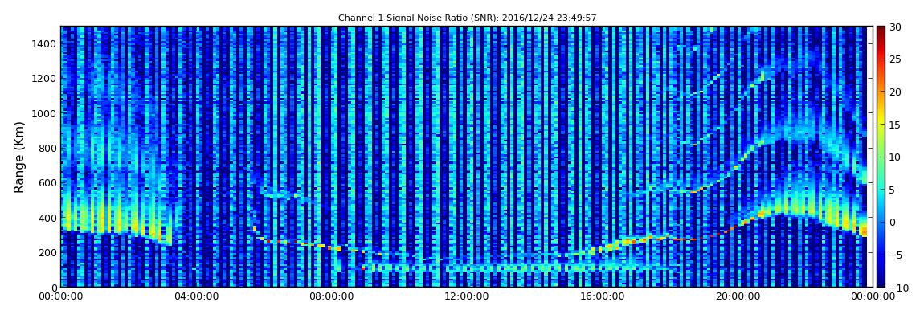Click the colorbar value −10
This screenshot has height=327, width=924.
897,287
